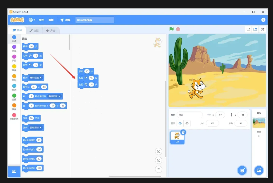Click the cat sprite on stage
The width and height of the screenshot is (273, 183).
pyautogui.click(x=197, y=88)
